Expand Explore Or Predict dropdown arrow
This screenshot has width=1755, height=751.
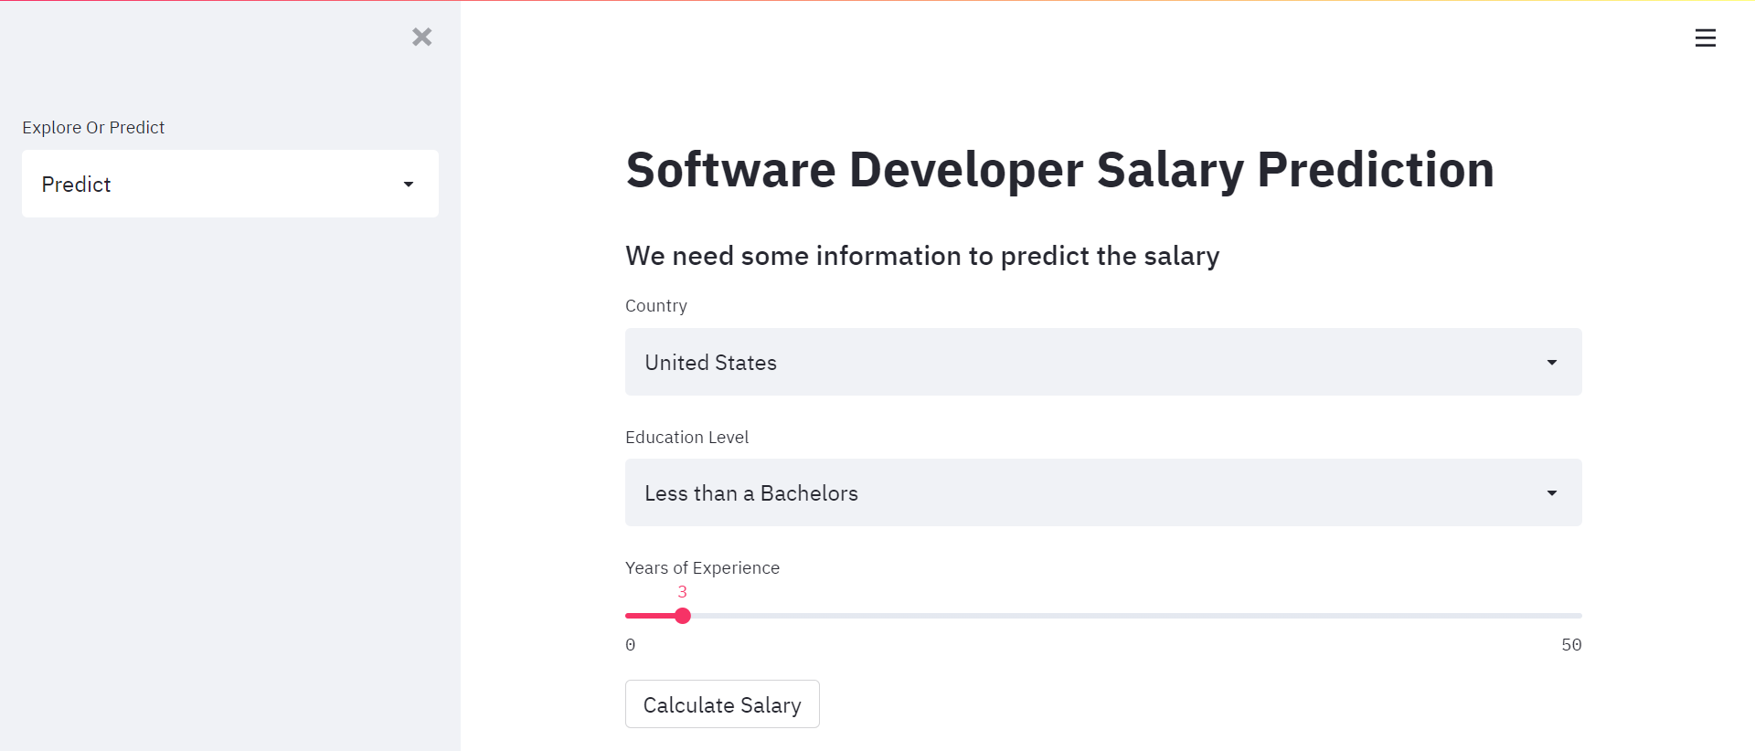[x=409, y=185]
